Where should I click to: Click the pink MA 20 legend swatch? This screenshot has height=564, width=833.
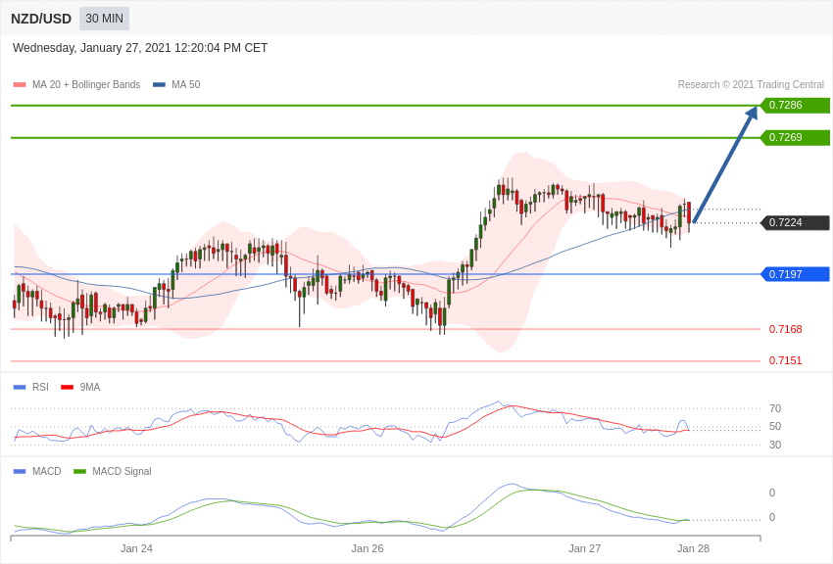[x=20, y=84]
